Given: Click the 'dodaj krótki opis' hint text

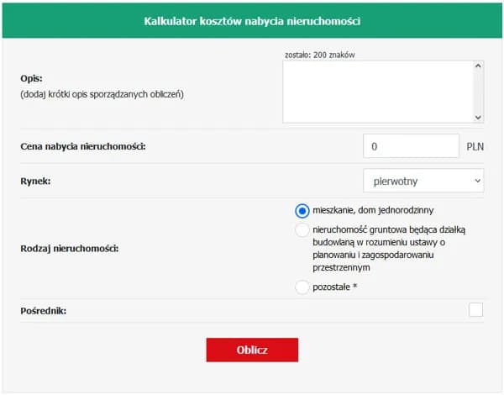Looking at the screenshot, I should (x=102, y=94).
